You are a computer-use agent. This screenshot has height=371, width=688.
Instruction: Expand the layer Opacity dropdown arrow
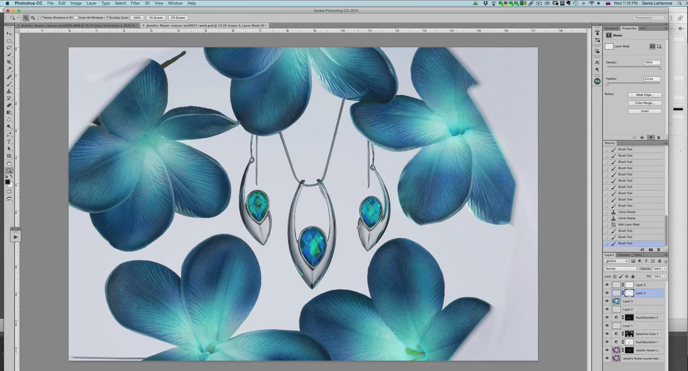click(665, 268)
